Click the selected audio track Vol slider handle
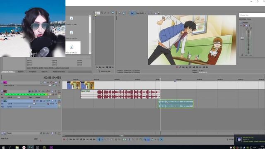Image resolution: width=265 pixels, height=149 pixels. [34, 104]
